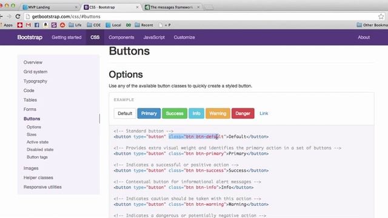Click the forward navigation arrow
The height and width of the screenshot is (218, 388).
(x=9, y=16)
